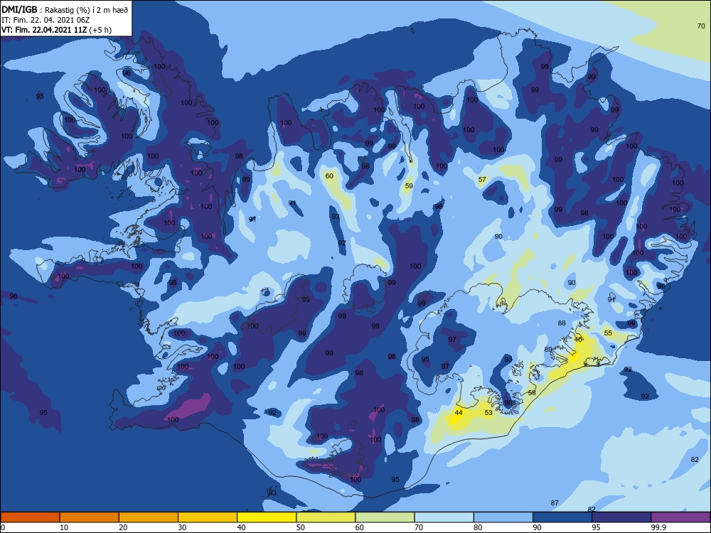The width and height of the screenshot is (711, 533).
Task: Click the legend tick label 30
Action: pyautogui.click(x=182, y=527)
